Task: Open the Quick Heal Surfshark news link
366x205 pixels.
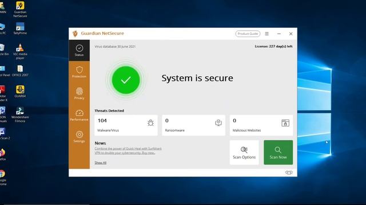Action: 128,150
